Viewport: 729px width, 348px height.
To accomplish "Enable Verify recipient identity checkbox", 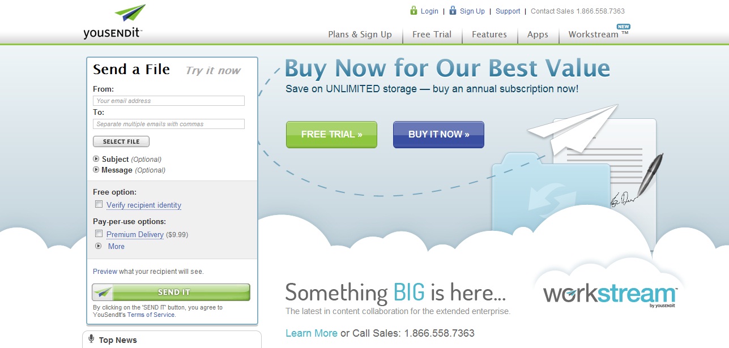I will coord(99,204).
